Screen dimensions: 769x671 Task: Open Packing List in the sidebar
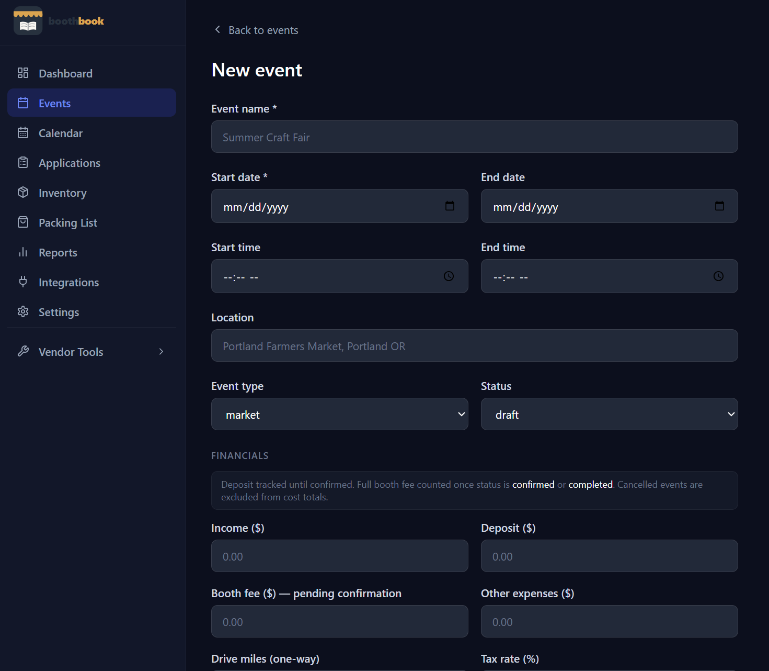tap(91, 222)
